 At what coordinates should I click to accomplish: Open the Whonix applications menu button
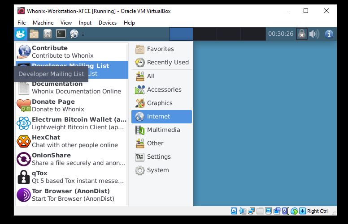click(21, 34)
